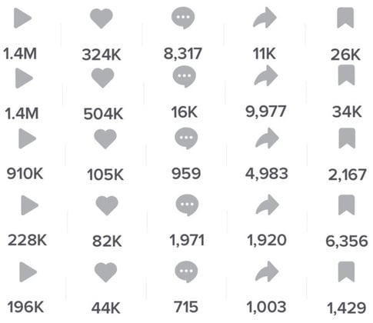Screen dimensions: 373x323
Task: Click the 1,003 shares count
Action: (266, 307)
